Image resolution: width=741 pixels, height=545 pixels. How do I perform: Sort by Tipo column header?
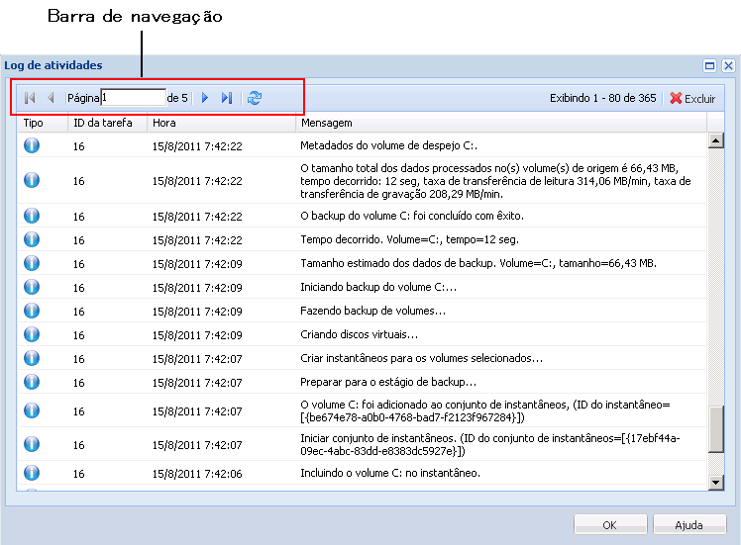click(34, 124)
